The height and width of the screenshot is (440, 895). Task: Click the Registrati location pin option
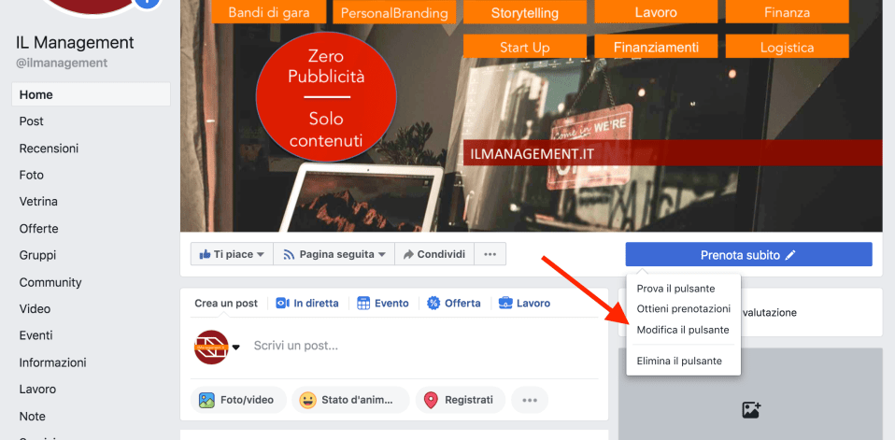[460, 400]
